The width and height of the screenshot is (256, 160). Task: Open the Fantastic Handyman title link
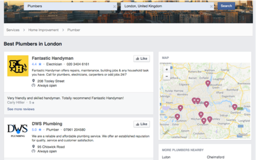[x=52, y=58]
